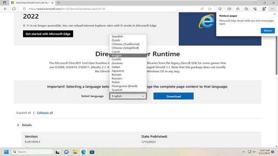This screenshot has width=278, height=156.
Task: Open the Favorites list icon
Action: pyautogui.click(x=238, y=9)
